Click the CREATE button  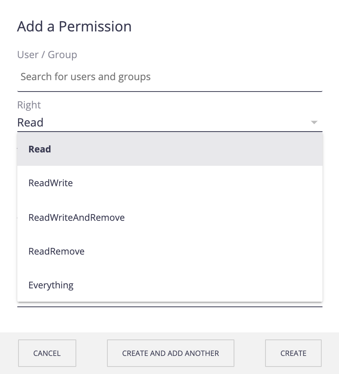point(293,353)
